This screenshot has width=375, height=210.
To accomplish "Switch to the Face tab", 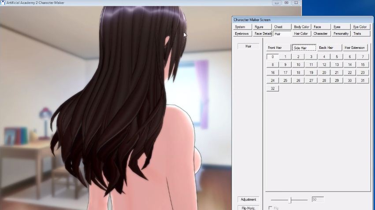I will (321, 27).
